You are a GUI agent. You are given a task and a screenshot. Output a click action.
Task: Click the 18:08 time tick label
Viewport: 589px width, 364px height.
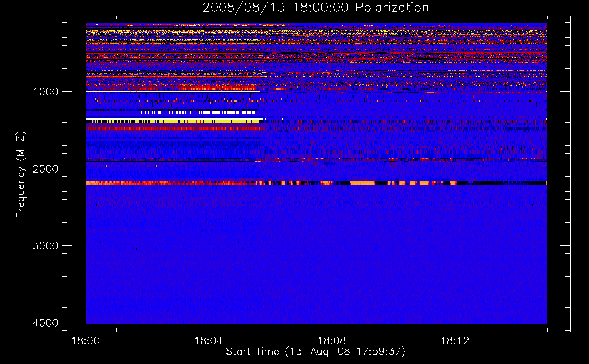pos(332,341)
